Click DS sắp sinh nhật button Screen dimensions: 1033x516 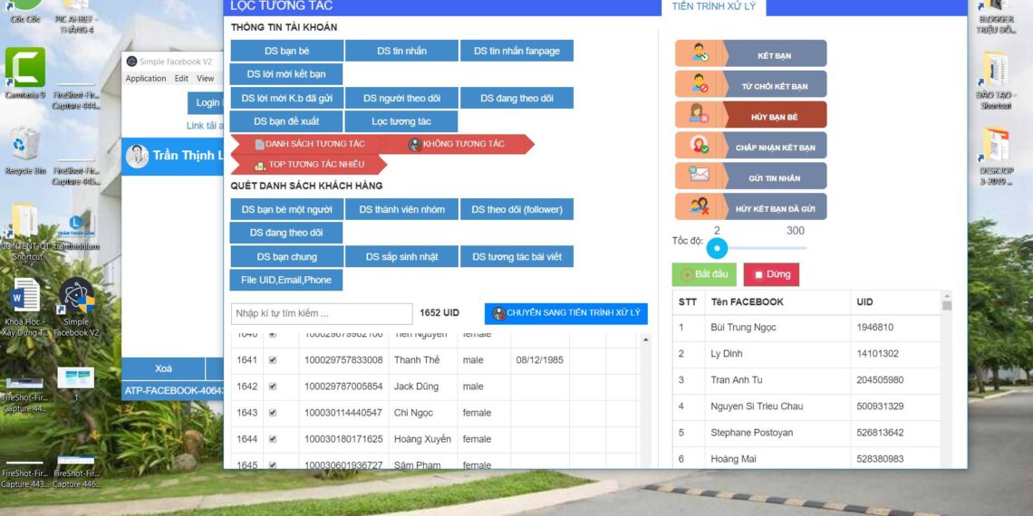pos(401,257)
